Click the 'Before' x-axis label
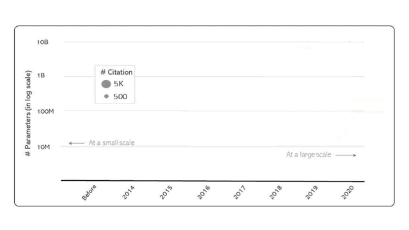The image size is (409, 230). point(89,192)
